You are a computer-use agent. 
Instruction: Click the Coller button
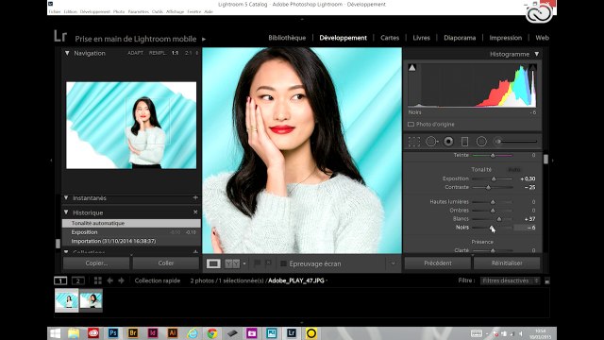(166, 263)
